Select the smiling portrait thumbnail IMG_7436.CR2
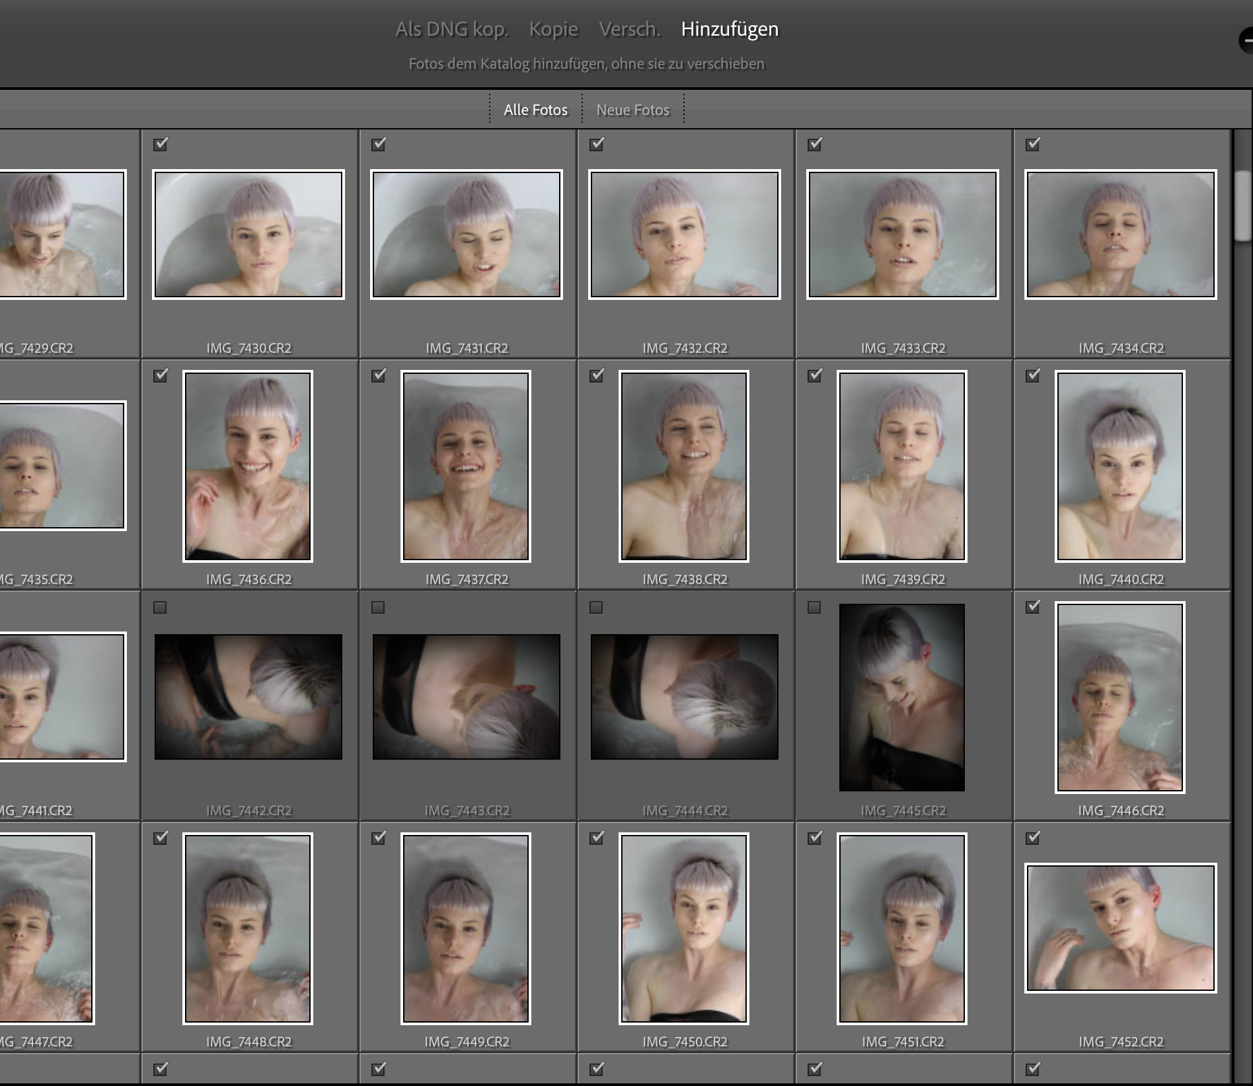 coord(248,466)
